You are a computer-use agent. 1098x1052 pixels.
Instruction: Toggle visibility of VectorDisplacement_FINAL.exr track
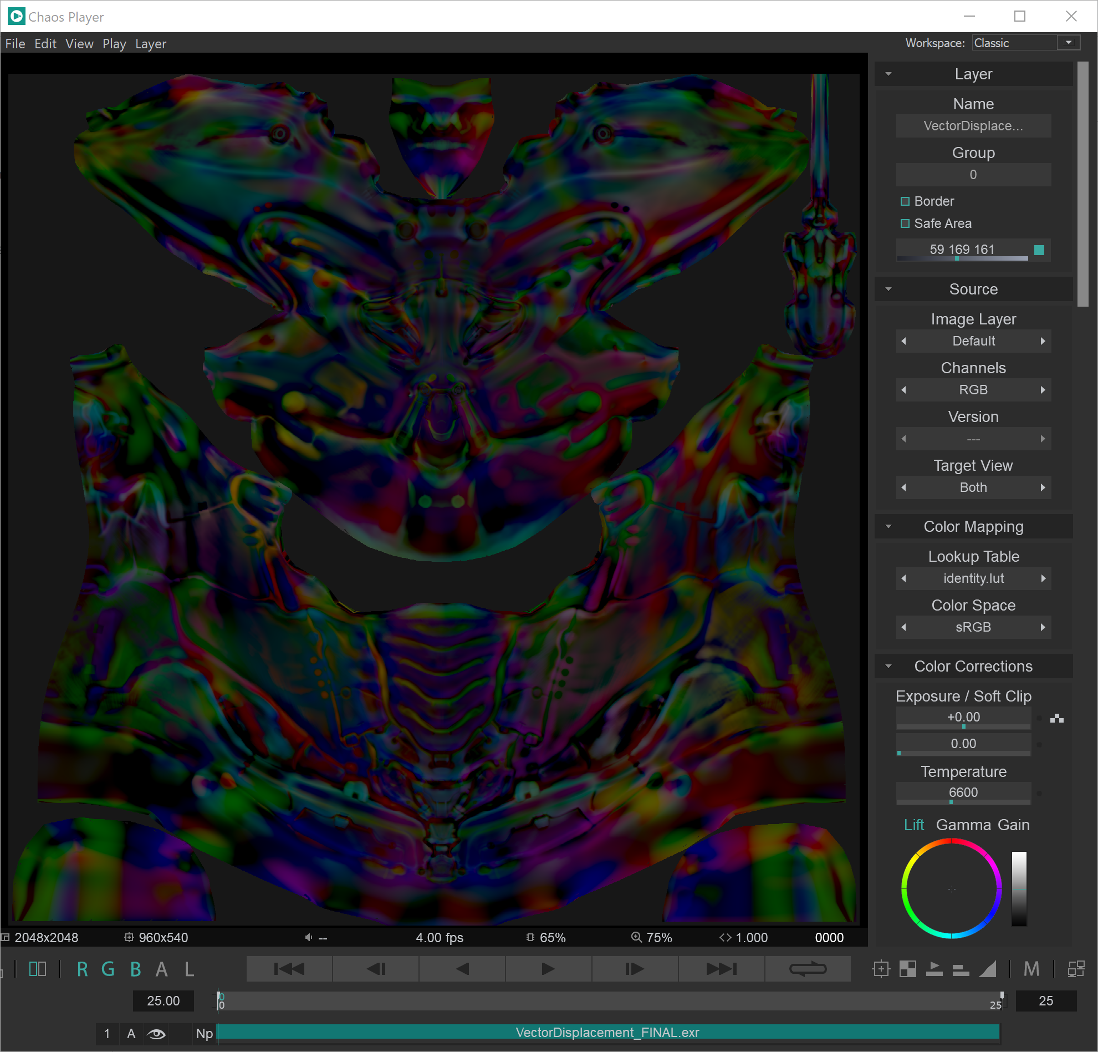(156, 1034)
